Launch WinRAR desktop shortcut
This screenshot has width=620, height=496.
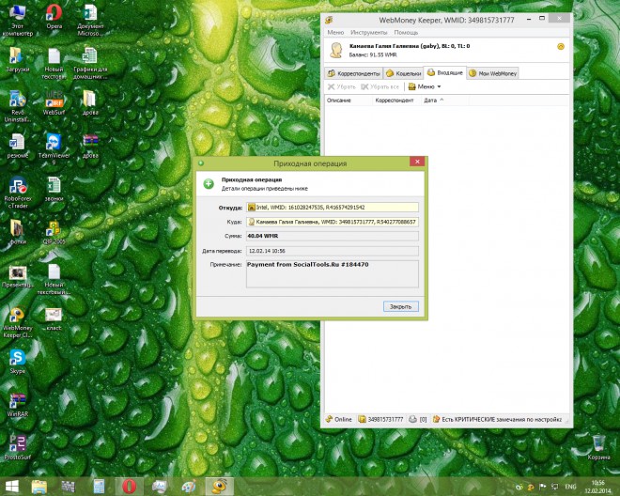18,404
